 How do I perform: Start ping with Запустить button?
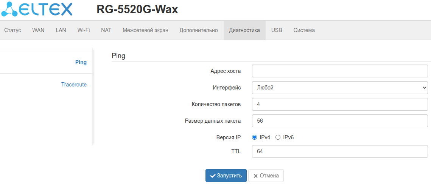(x=226, y=176)
